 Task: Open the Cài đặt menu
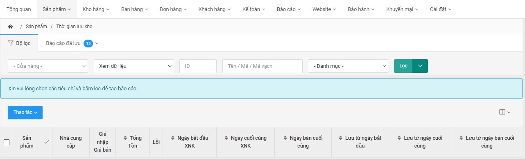(x=441, y=9)
